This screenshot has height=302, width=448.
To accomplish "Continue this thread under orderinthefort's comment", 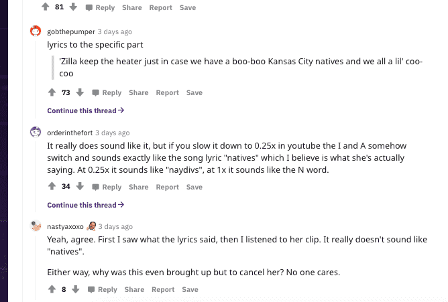I will [x=85, y=205].
